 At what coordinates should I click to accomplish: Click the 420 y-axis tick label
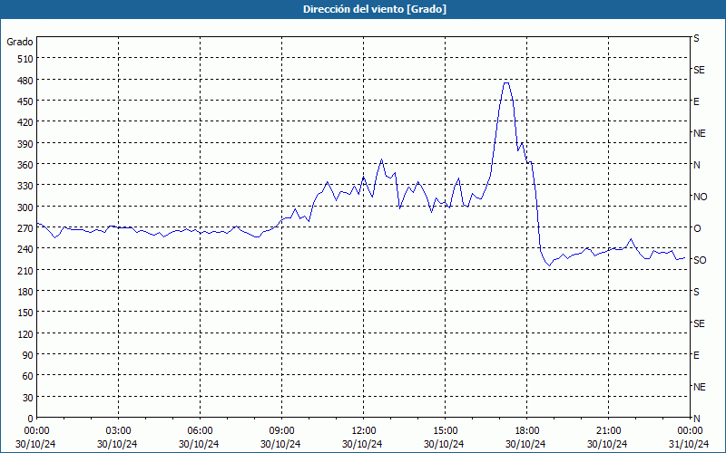point(25,122)
